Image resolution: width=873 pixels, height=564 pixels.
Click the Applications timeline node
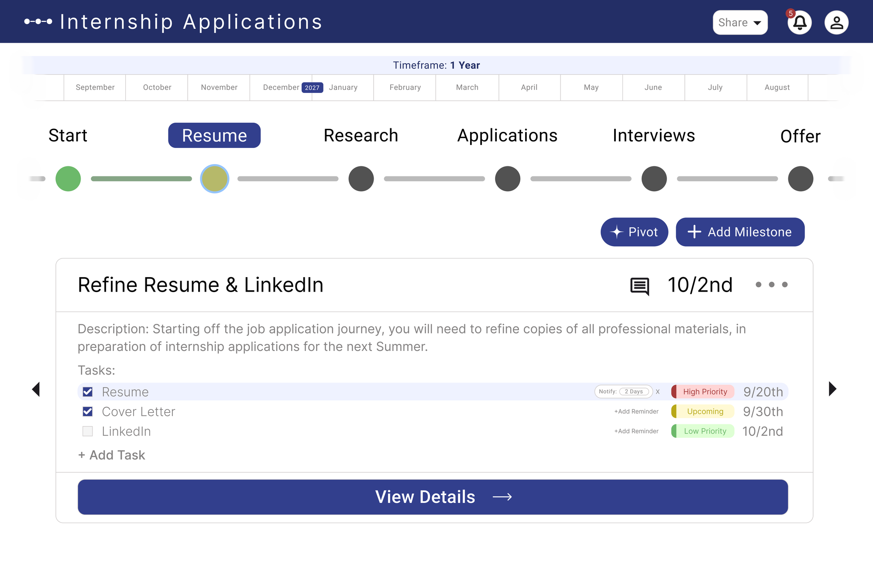[508, 179]
